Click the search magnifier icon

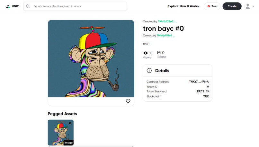coord(28,6)
